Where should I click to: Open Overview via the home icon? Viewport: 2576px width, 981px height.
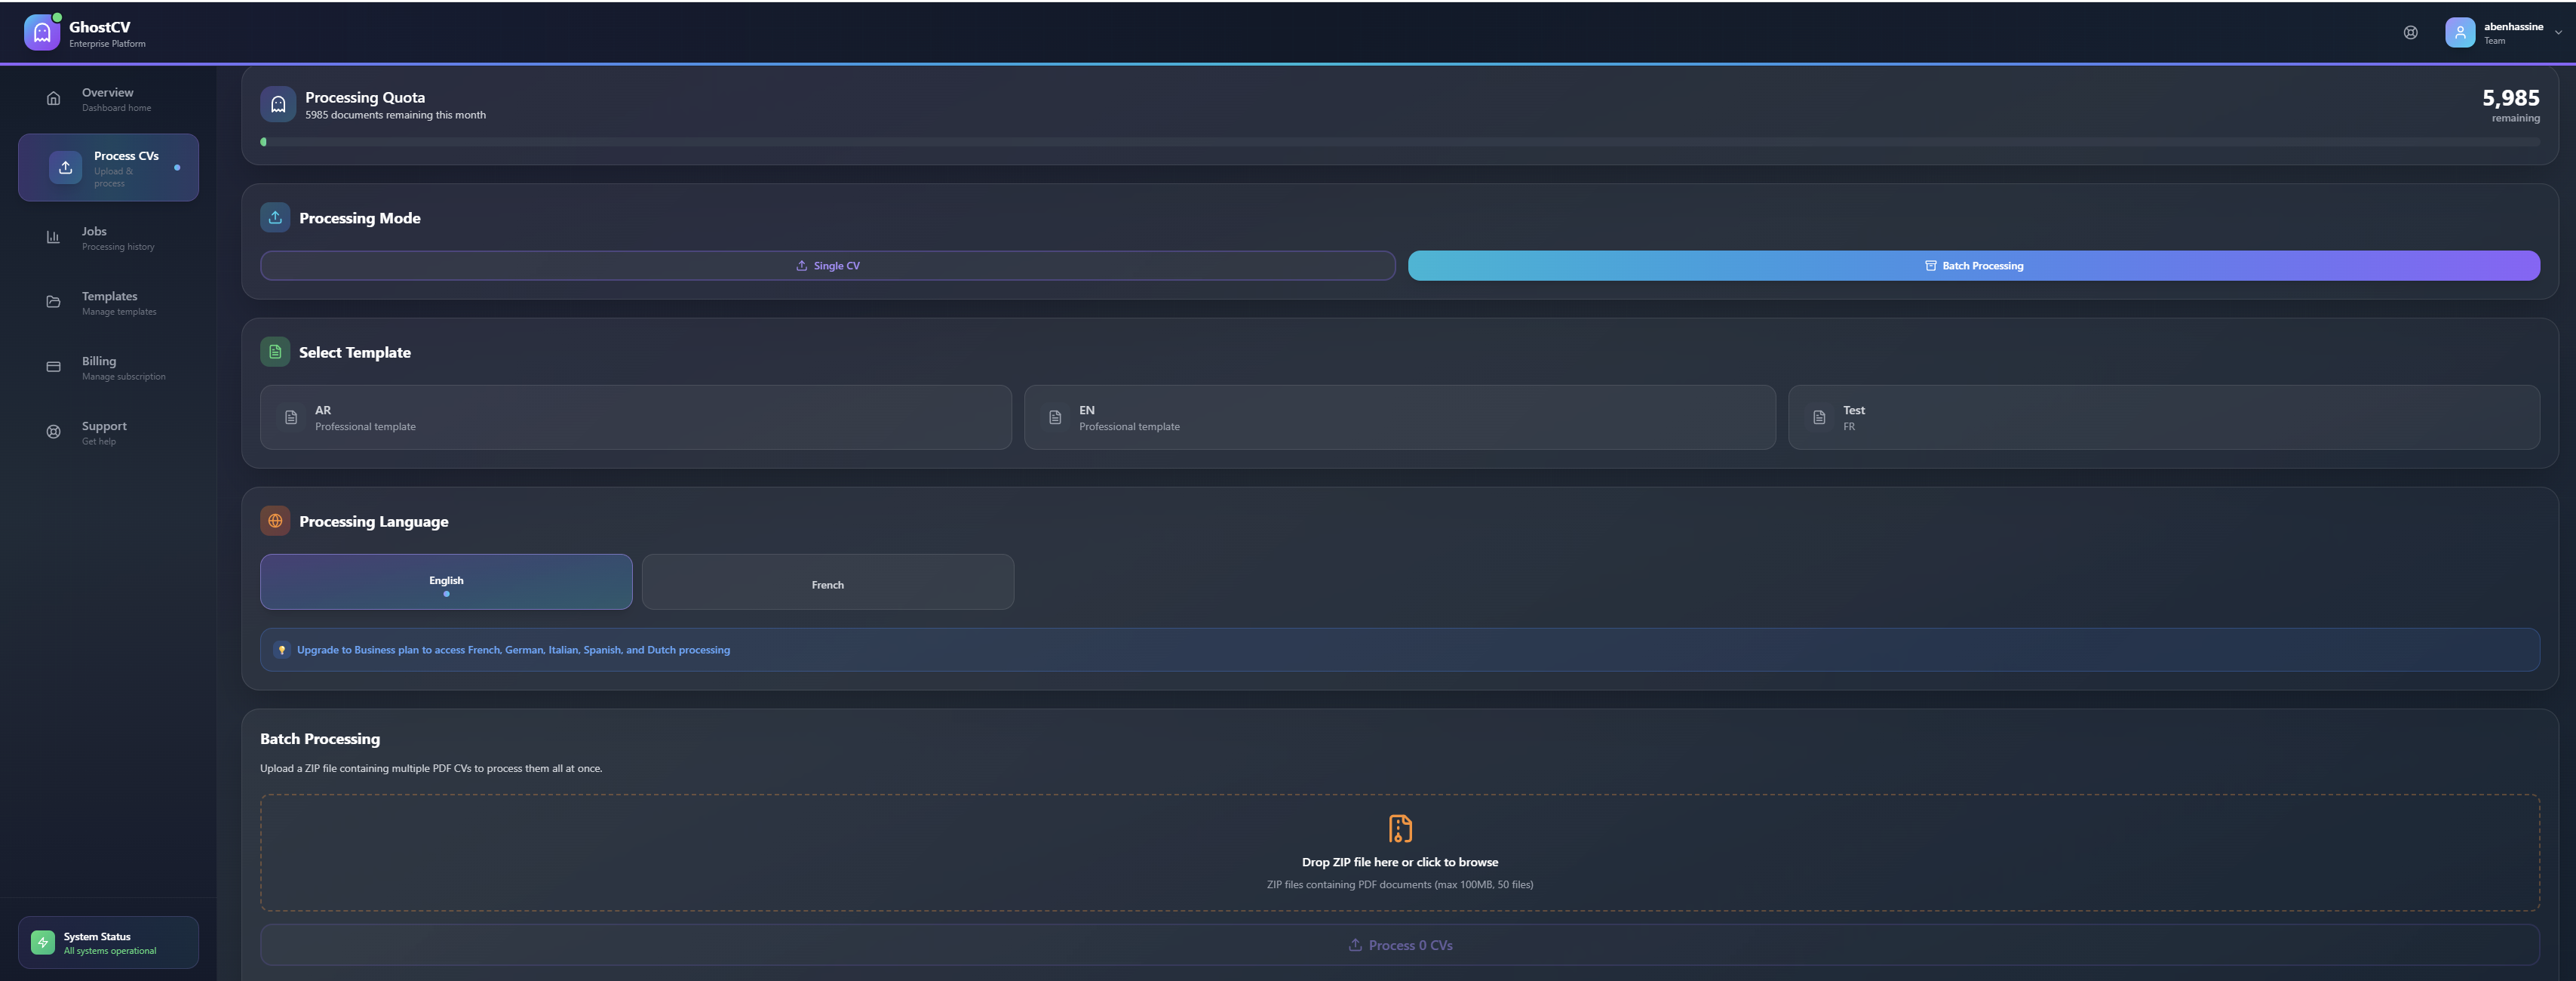click(x=54, y=98)
